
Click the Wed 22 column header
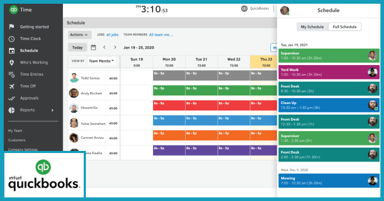(234, 62)
